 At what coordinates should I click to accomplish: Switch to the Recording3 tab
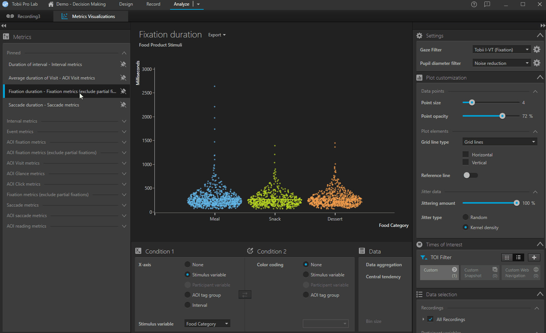click(x=24, y=16)
